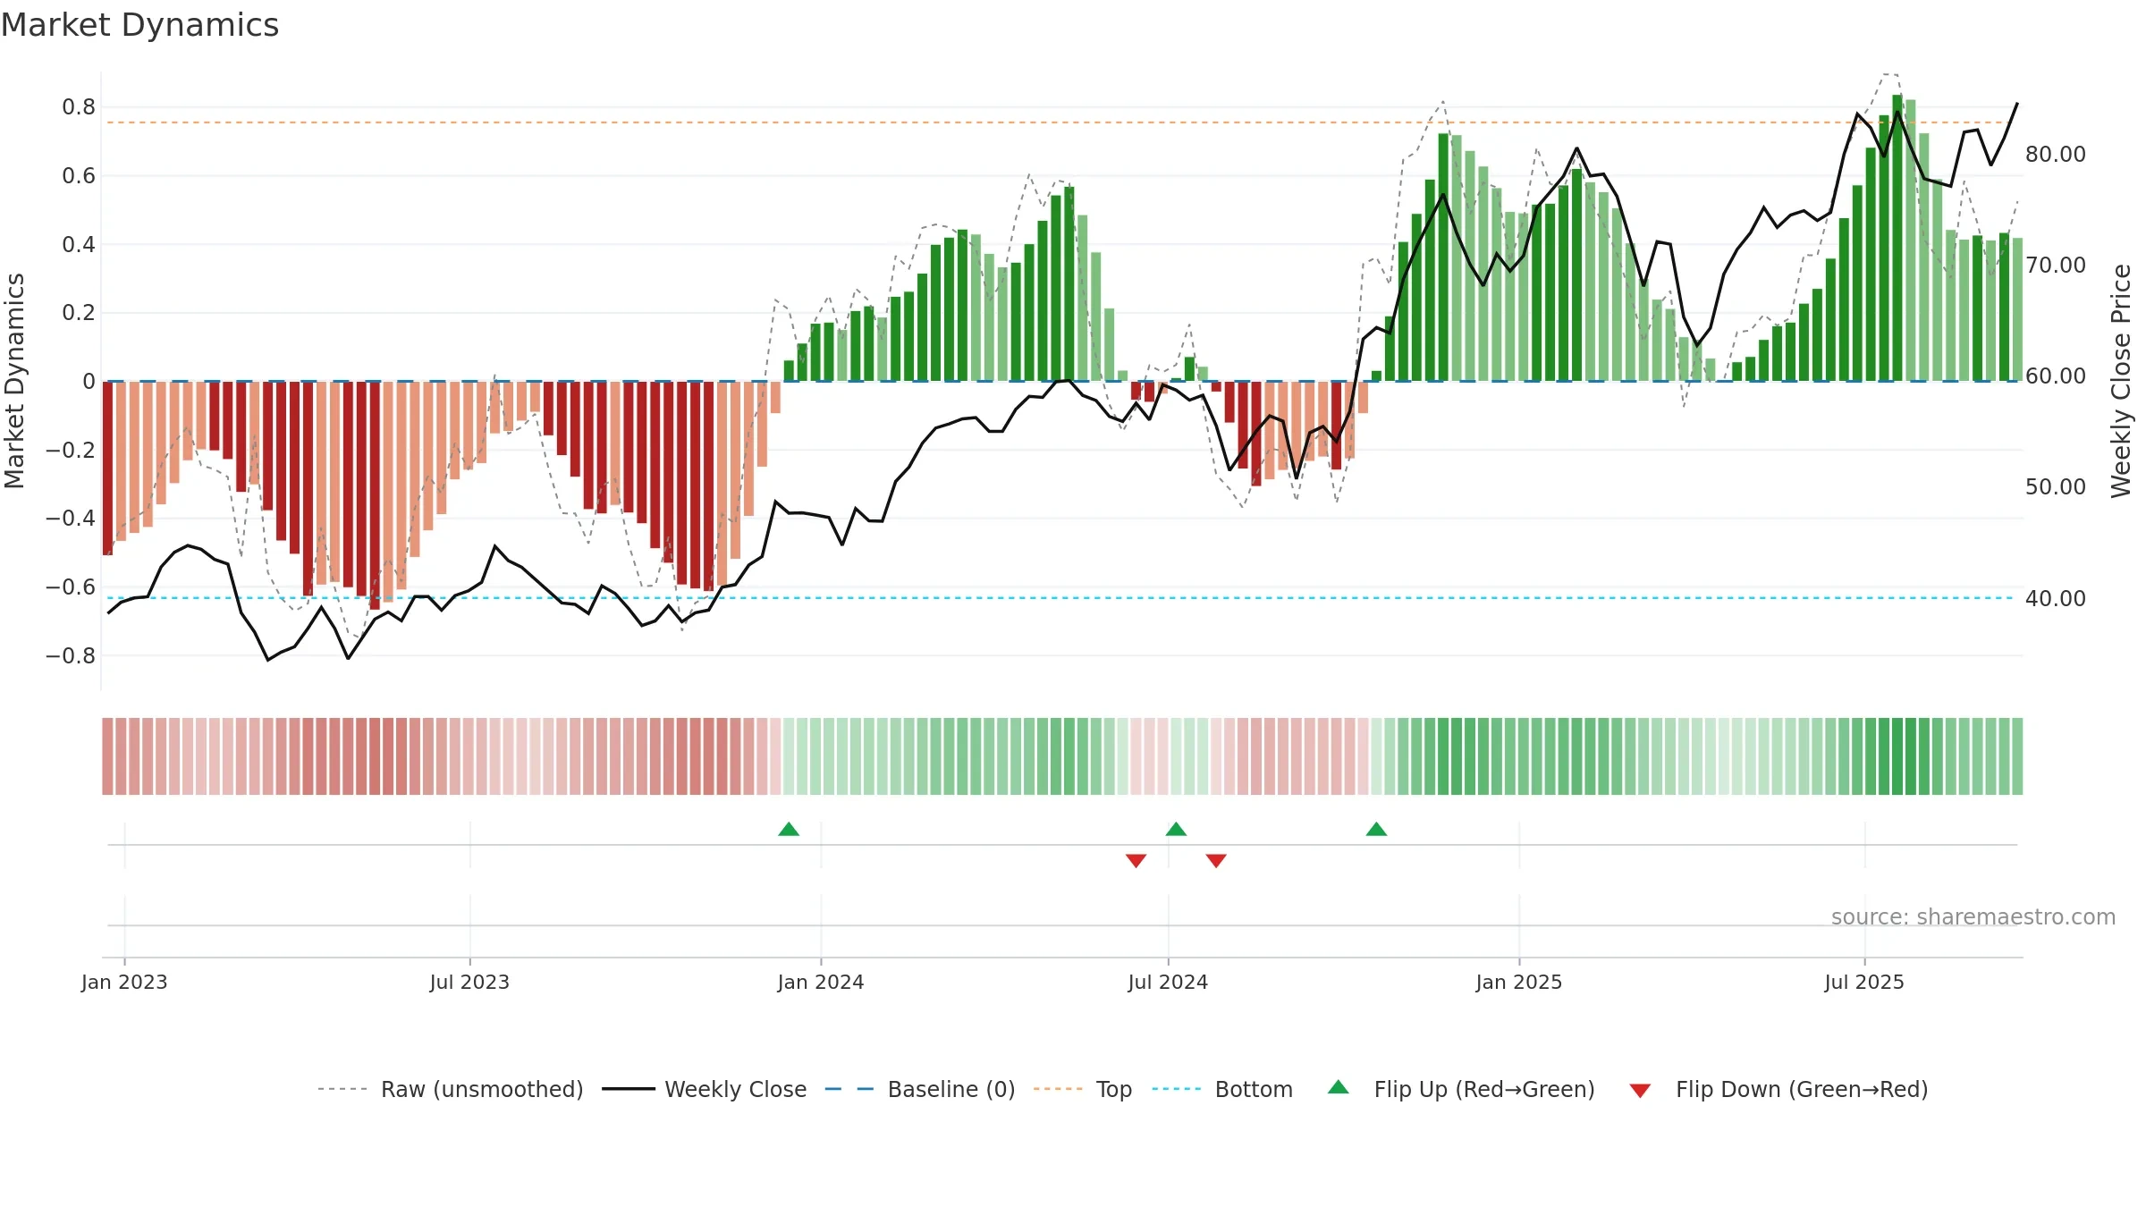Click the Flip Down marker just before Jul 2024
This screenshot has width=2146, height=1207.
(1136, 860)
